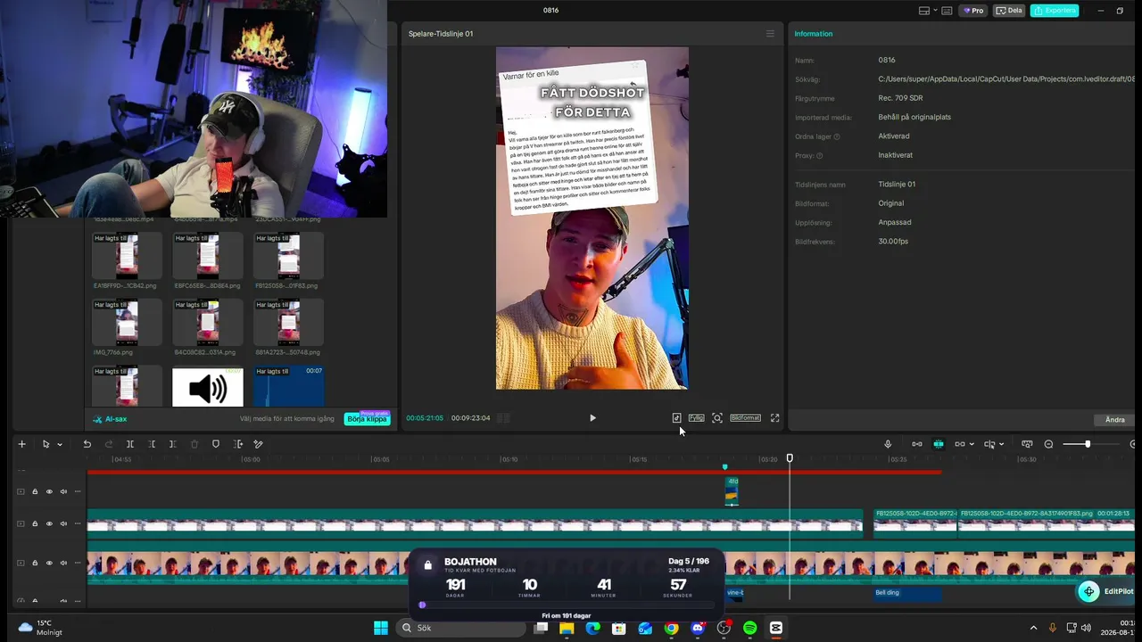Click the Exportera button
Viewport: 1142px width, 642px height.
[x=1055, y=11]
